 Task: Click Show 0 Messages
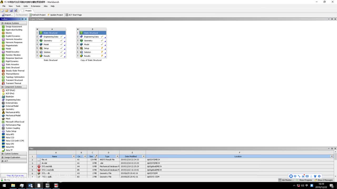324,180
